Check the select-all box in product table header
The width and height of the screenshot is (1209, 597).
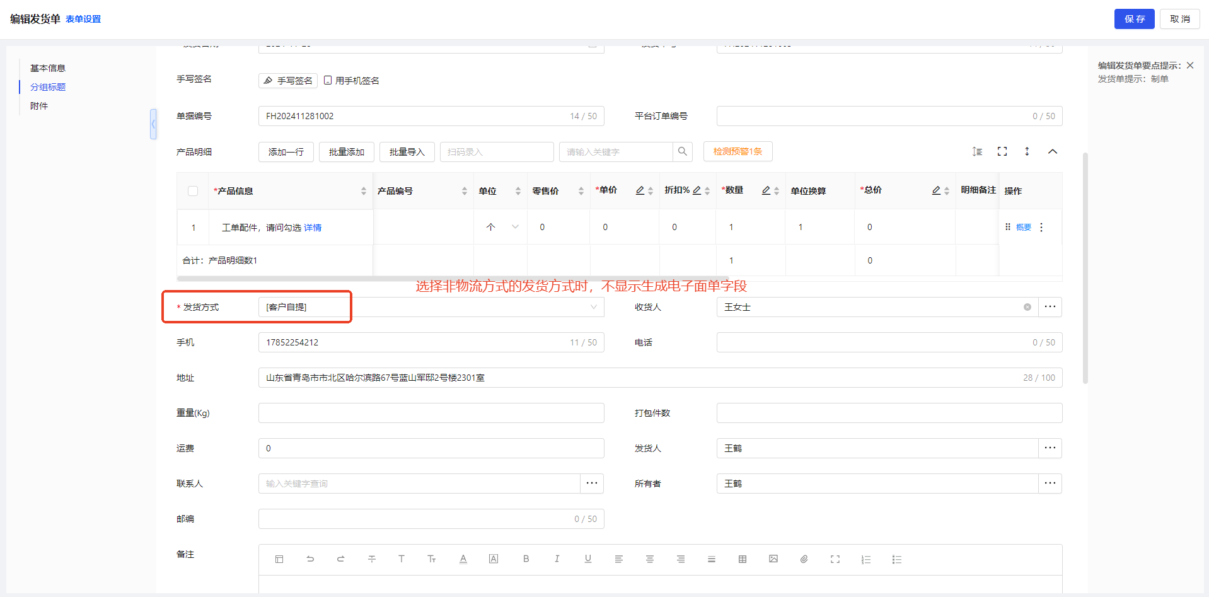[193, 191]
